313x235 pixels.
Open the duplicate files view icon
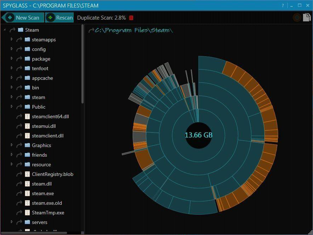(307, 17)
